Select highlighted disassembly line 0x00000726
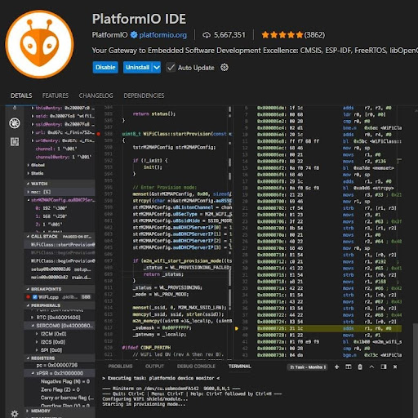418x418 pixels. point(329,328)
